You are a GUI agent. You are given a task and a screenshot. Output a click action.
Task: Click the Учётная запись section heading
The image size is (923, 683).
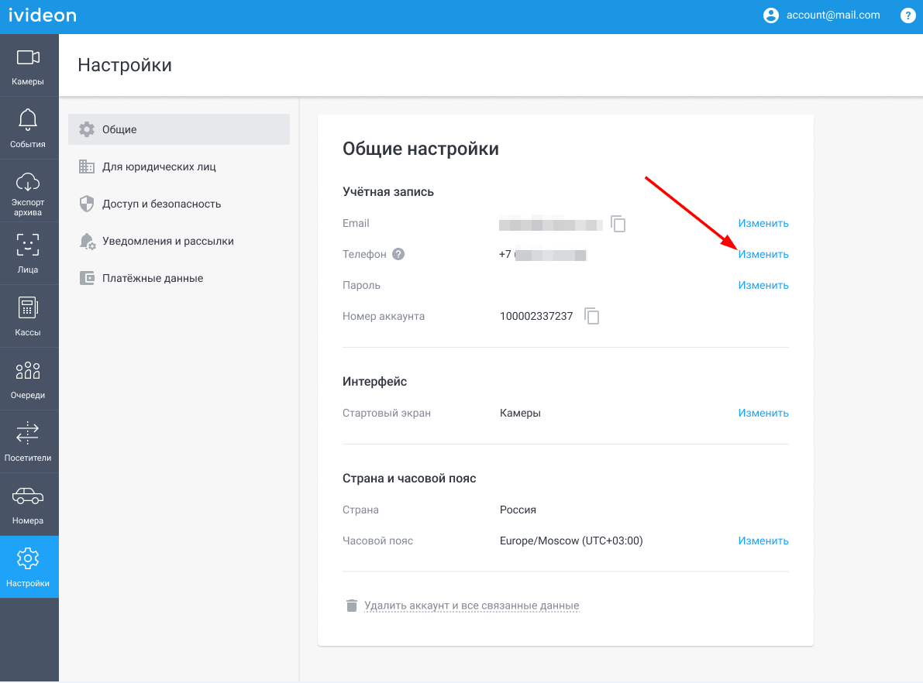click(388, 192)
